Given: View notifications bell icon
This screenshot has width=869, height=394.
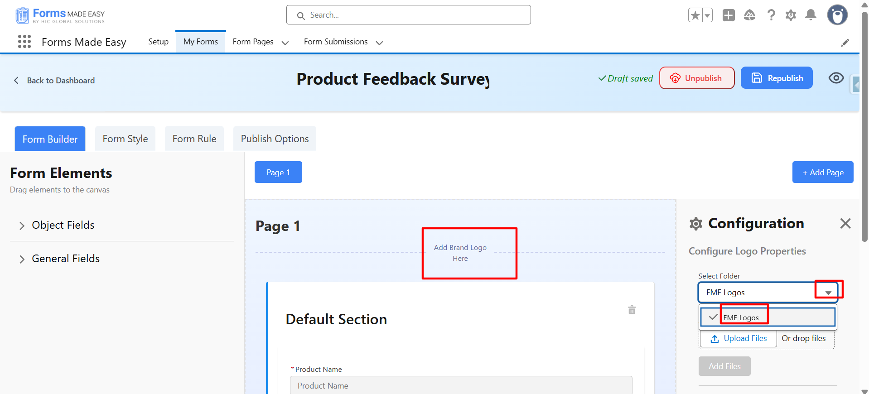Looking at the screenshot, I should pos(811,15).
